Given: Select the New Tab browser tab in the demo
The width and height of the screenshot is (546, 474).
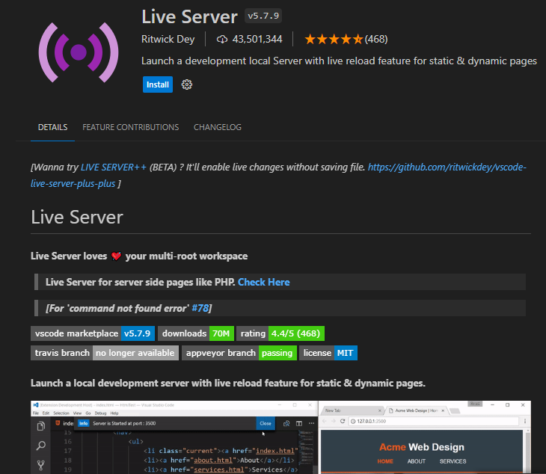Looking at the screenshot, I should pos(352,410).
